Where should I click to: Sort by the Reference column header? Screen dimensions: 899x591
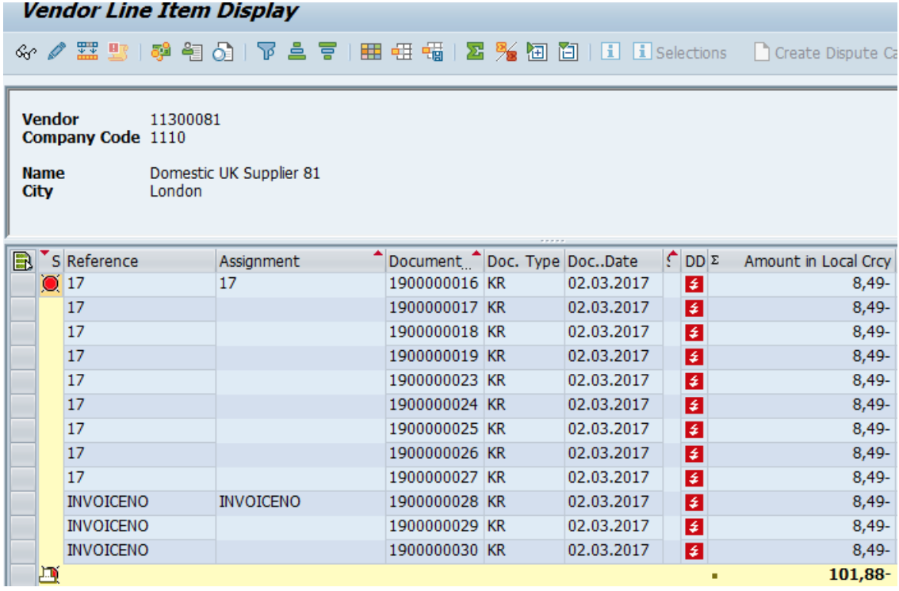click(140, 261)
